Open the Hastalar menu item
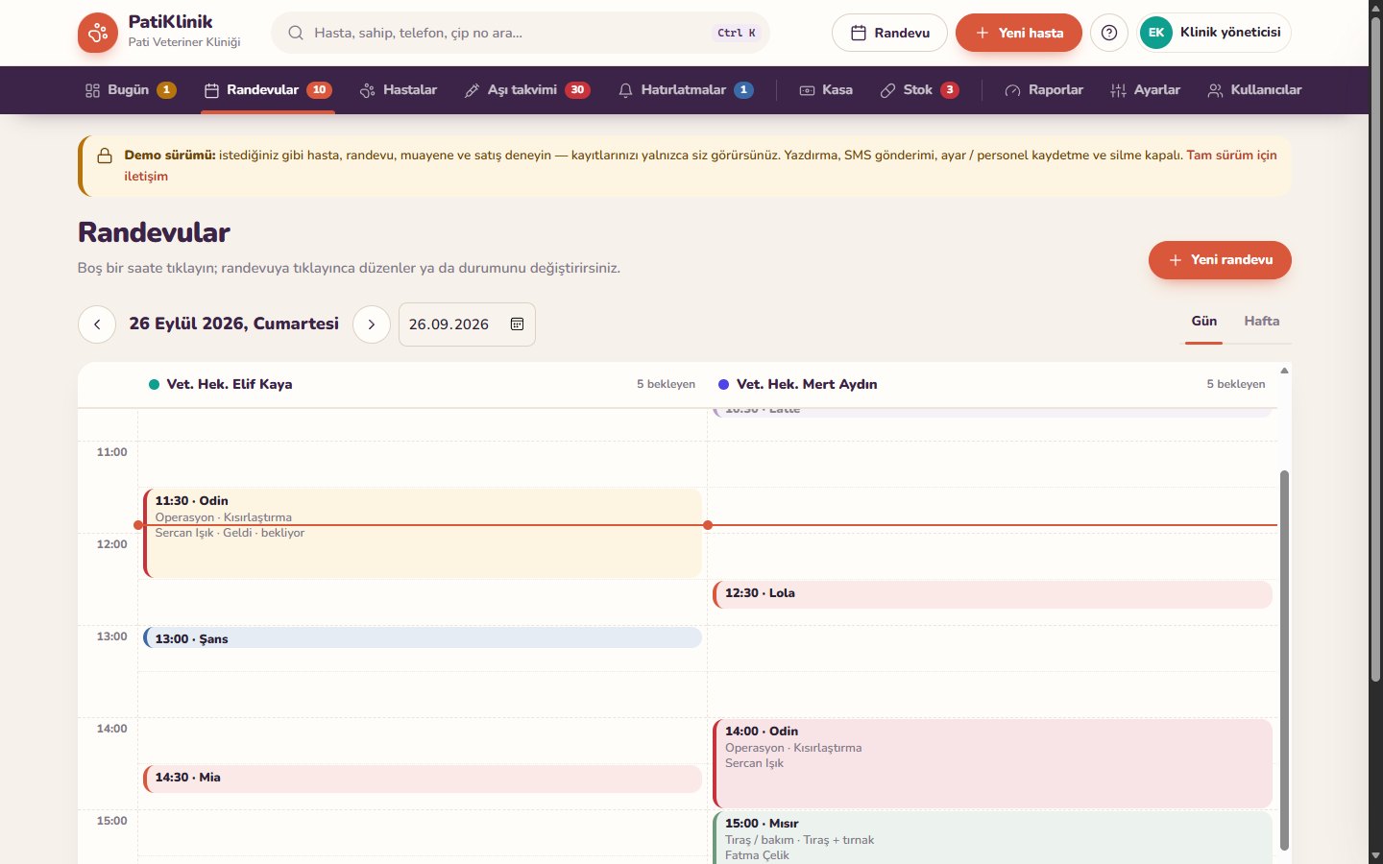The image size is (1383, 864). (399, 90)
